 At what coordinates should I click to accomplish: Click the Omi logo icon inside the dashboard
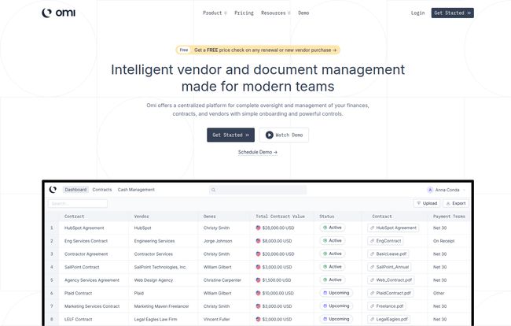point(53,190)
